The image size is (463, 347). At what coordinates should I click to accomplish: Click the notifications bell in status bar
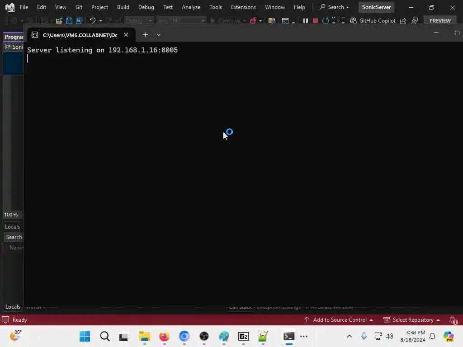[x=453, y=320]
